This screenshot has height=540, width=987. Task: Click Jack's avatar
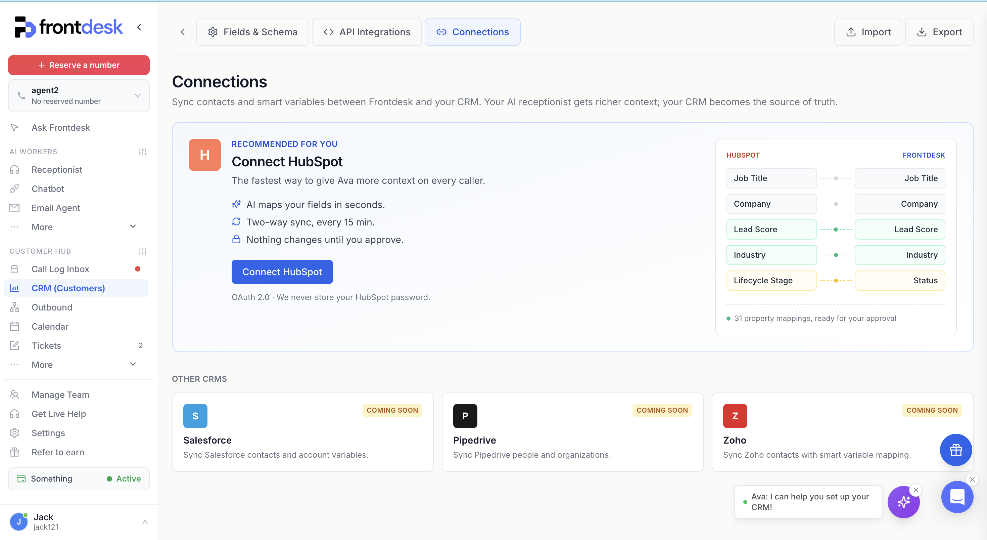point(18,522)
